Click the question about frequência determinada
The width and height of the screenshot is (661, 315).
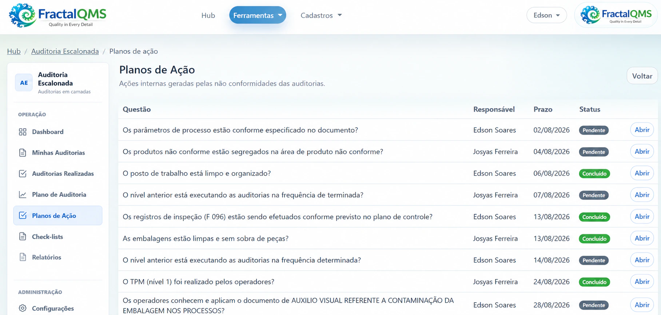[242, 260]
